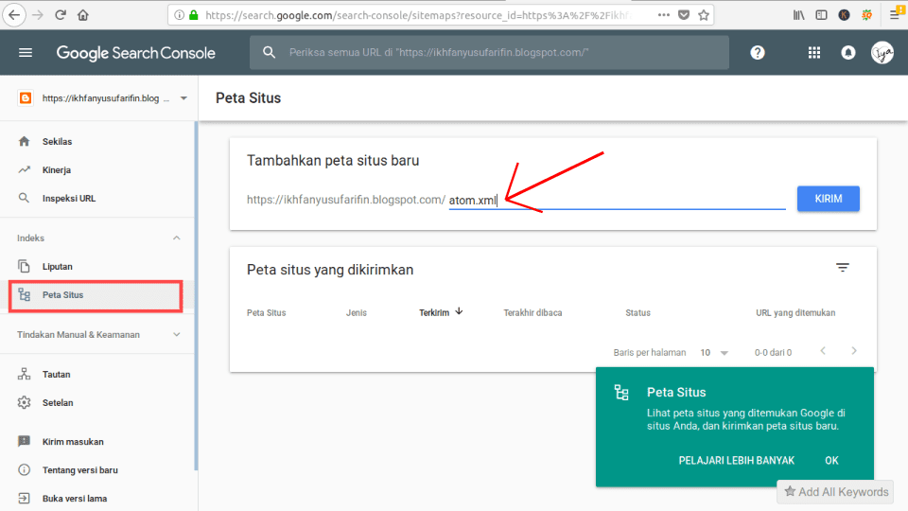Click Terakhir dibaca column header
This screenshot has width=908, height=511.
(x=533, y=312)
